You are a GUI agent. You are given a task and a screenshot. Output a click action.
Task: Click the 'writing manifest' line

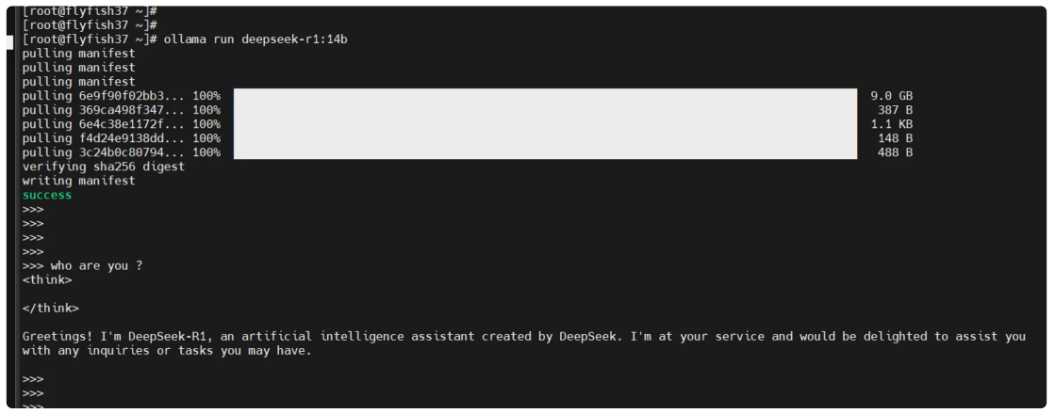click(x=78, y=181)
